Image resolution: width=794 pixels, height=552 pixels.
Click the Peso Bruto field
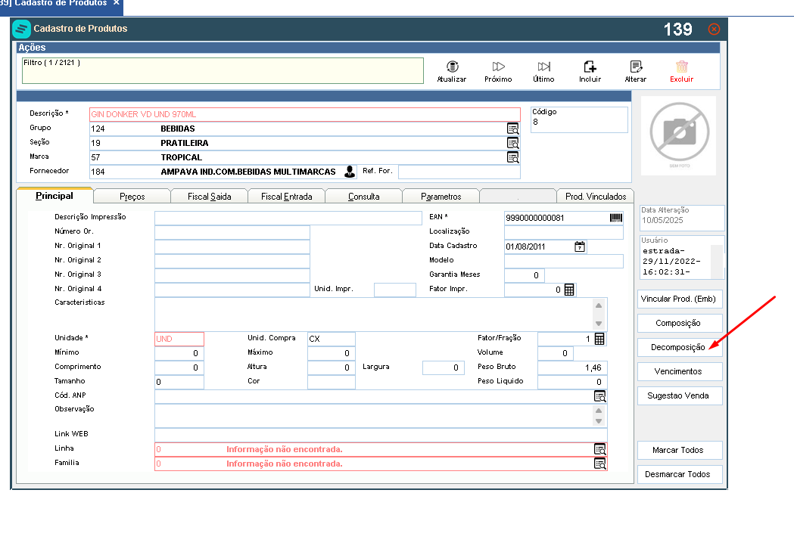pyautogui.click(x=572, y=367)
